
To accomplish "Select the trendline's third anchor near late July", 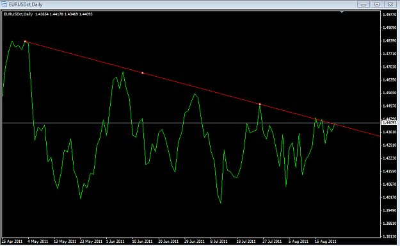I will click(x=260, y=104).
